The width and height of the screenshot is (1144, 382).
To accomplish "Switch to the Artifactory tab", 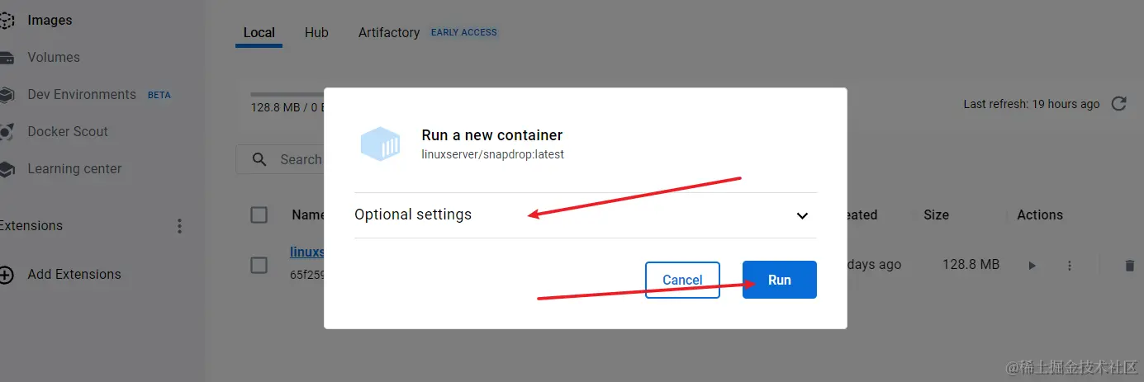I will [389, 33].
